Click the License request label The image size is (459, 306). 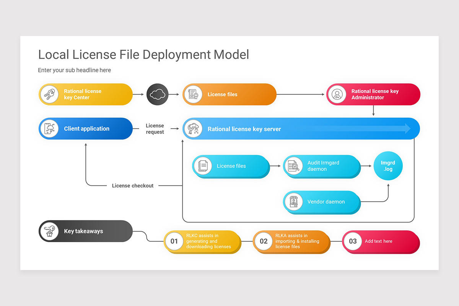(155, 129)
